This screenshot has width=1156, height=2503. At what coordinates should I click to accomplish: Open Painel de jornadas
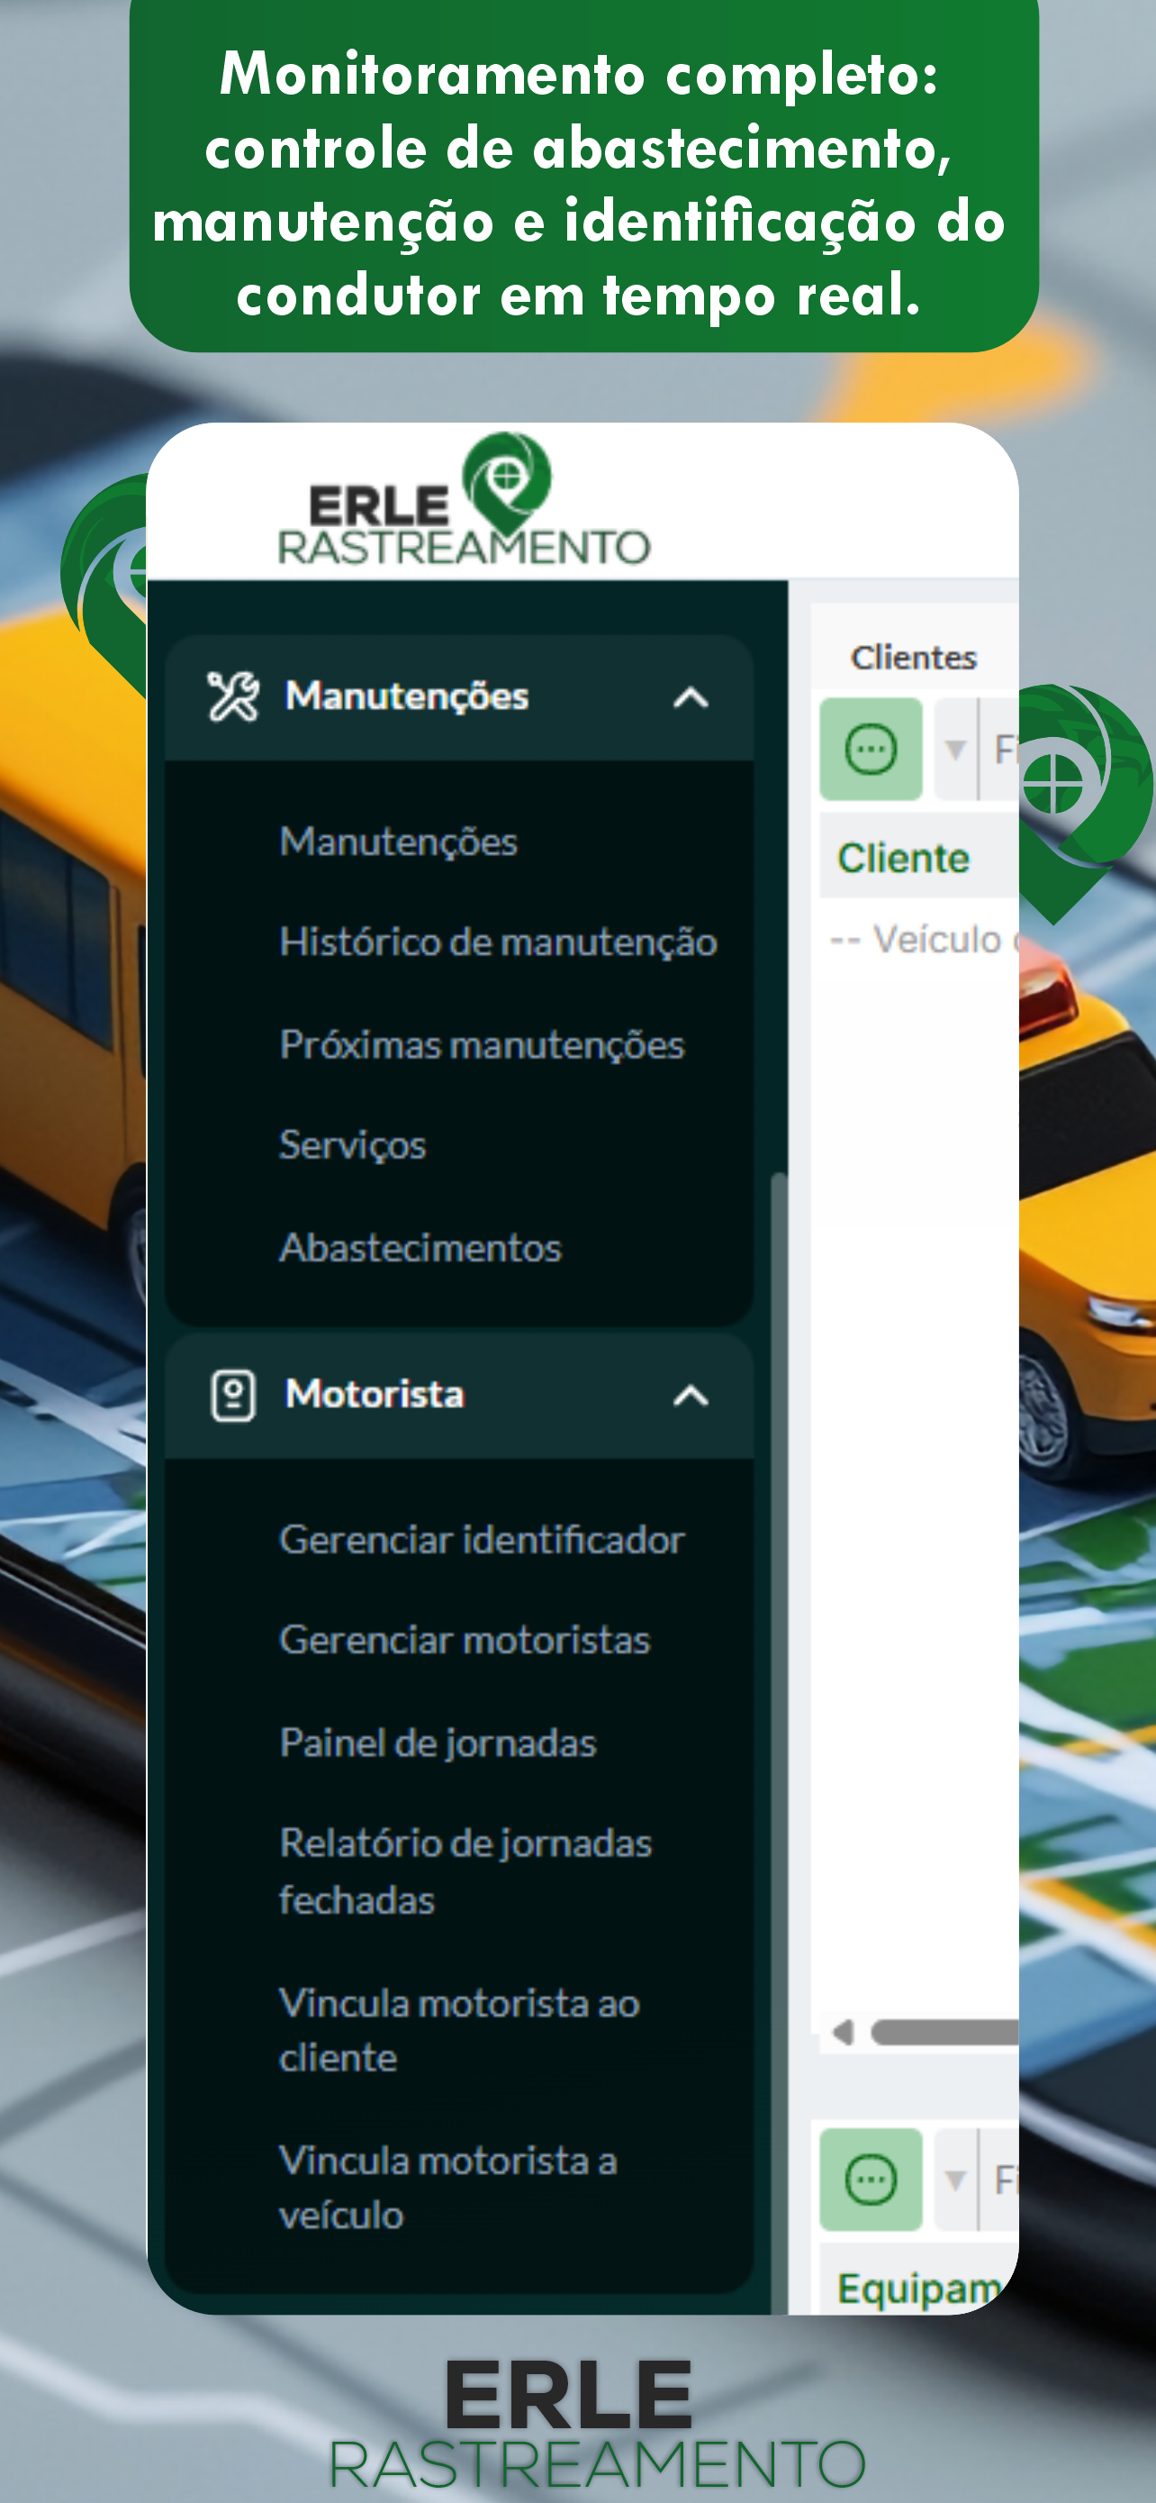point(438,1743)
